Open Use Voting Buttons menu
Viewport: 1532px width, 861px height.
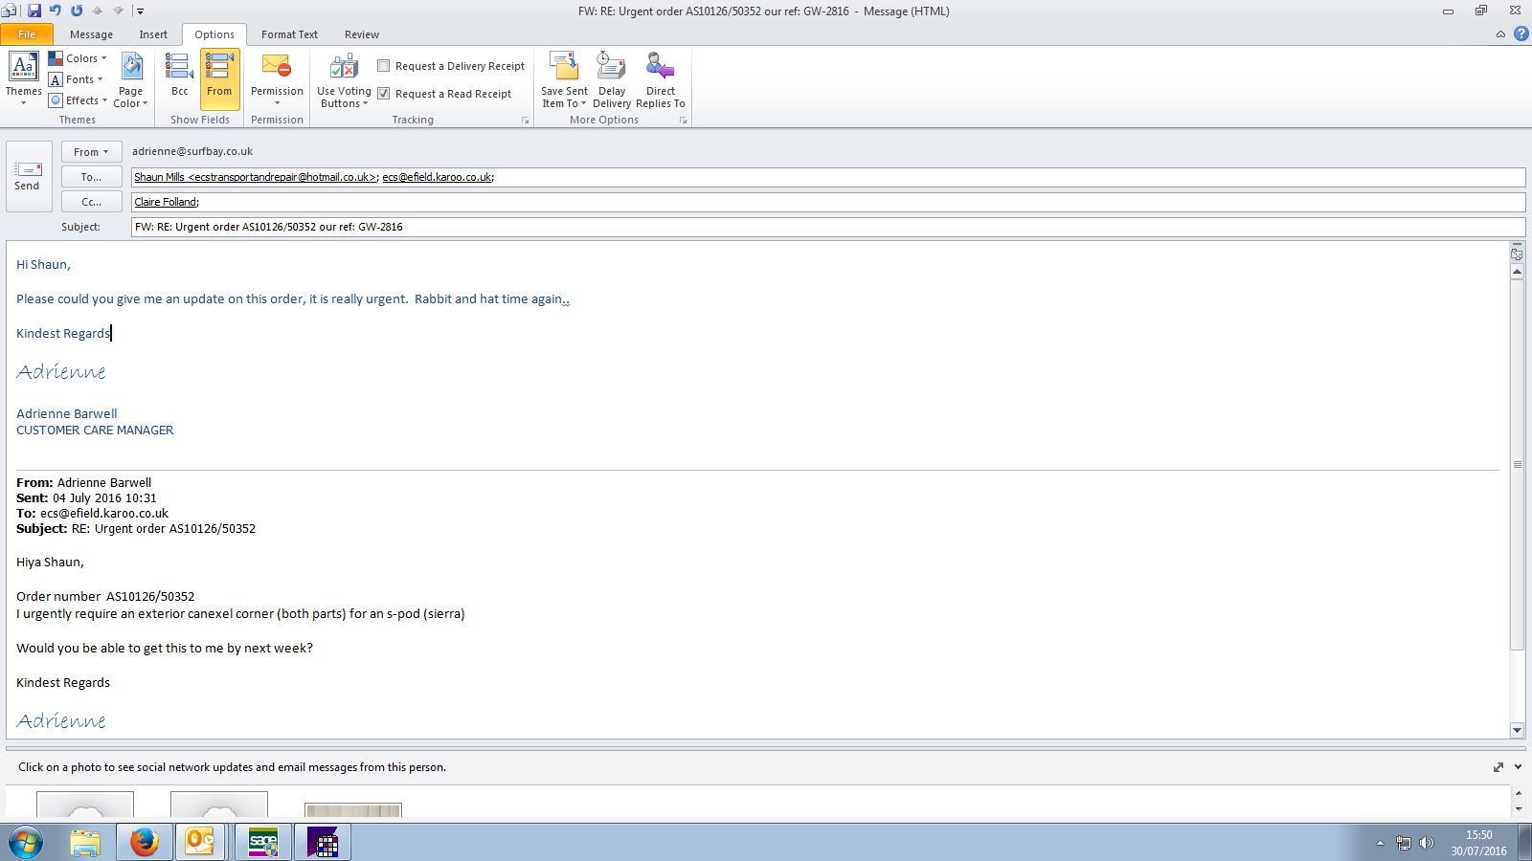point(344,79)
